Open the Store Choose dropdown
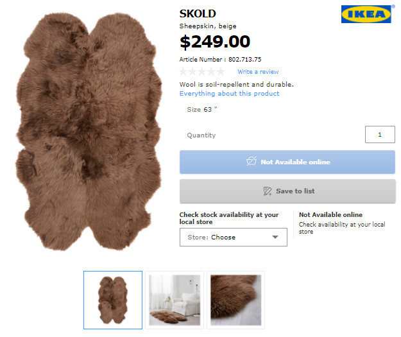 point(234,238)
